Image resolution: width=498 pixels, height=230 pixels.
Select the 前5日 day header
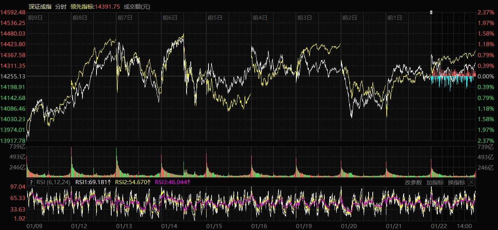pos(215,18)
